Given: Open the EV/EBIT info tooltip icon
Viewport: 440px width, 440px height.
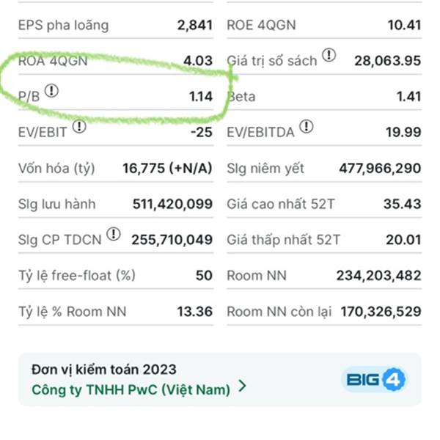Looking at the screenshot, I should coord(79,127).
